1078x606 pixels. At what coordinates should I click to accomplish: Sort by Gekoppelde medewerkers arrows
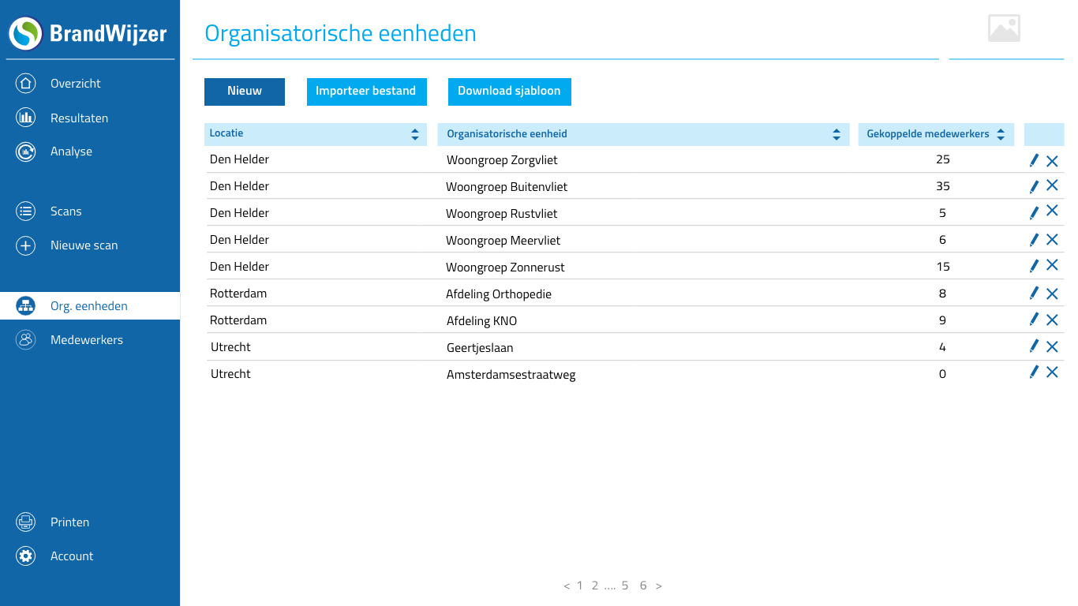[x=1001, y=135]
